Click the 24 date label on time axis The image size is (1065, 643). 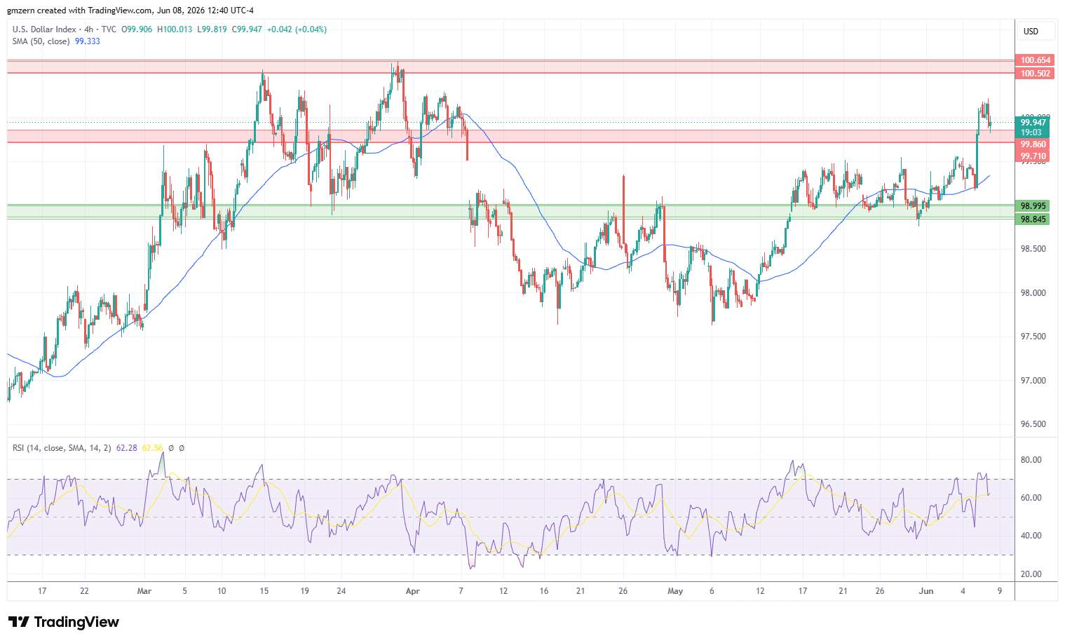coord(341,591)
